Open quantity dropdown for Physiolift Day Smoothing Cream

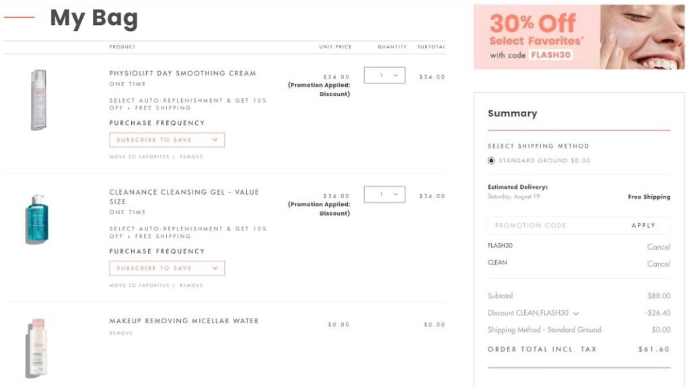click(384, 75)
